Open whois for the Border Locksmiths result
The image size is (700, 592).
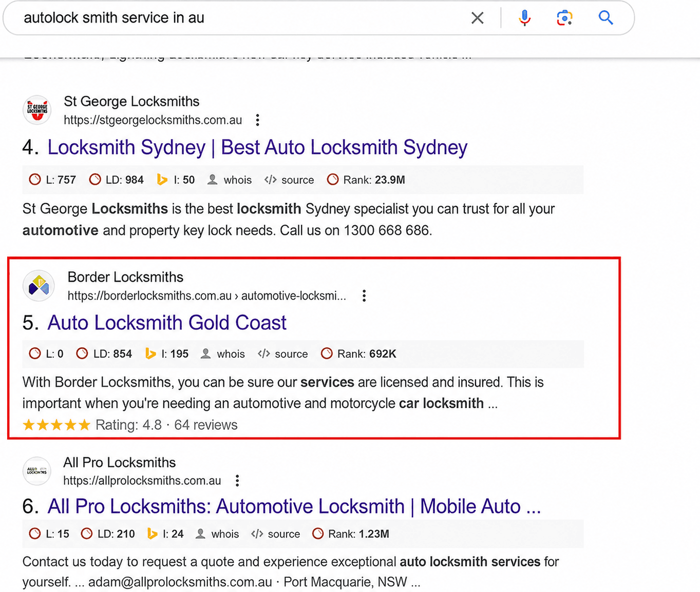pyautogui.click(x=223, y=354)
